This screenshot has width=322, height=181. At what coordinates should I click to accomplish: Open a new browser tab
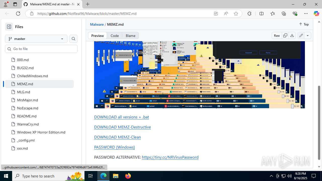[88, 4]
